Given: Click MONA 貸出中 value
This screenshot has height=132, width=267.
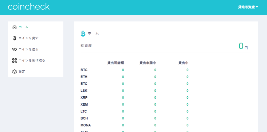Looking at the screenshot, I should (x=187, y=125).
